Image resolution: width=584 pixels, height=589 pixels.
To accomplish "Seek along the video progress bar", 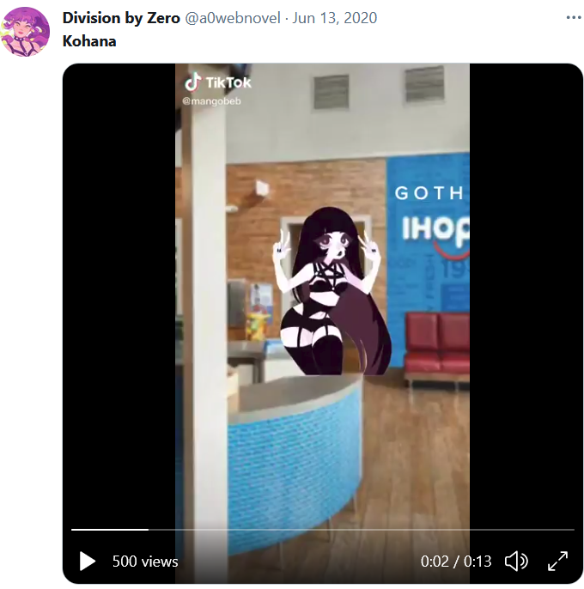I will pos(322,529).
